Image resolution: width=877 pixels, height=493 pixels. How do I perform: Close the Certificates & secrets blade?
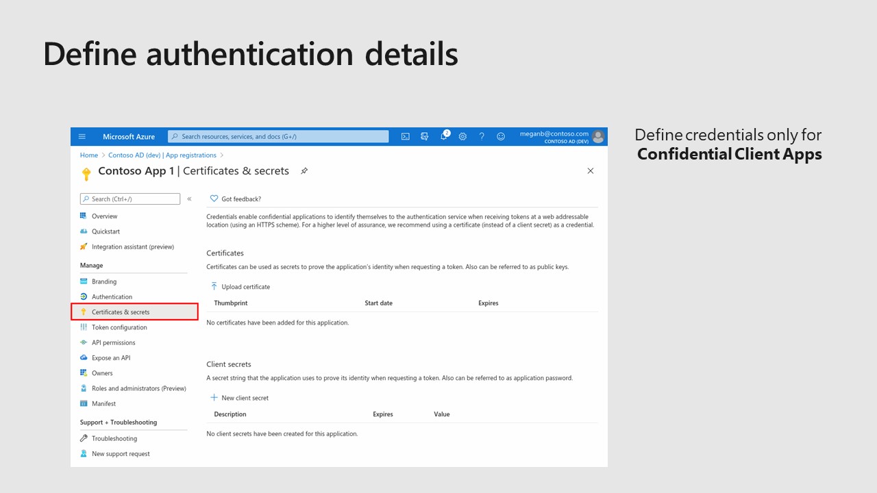591,171
